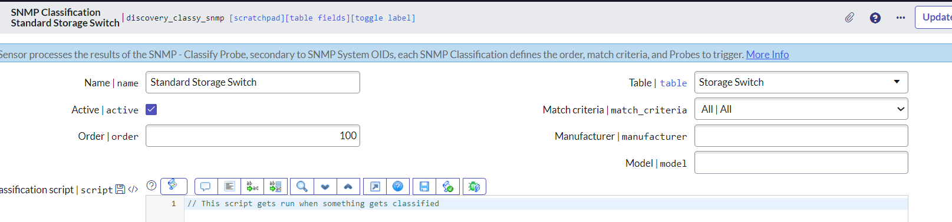Focus the Manufacturer input field

point(801,136)
